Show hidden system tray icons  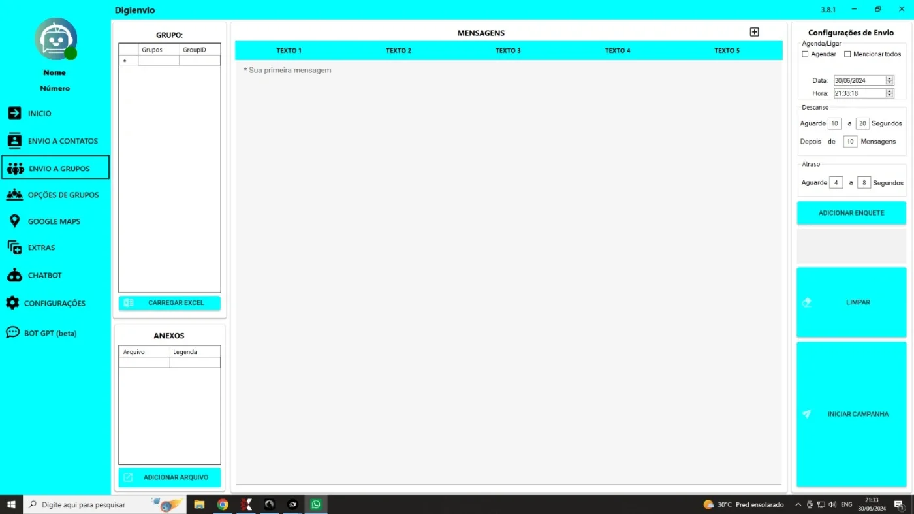pyautogui.click(x=798, y=505)
